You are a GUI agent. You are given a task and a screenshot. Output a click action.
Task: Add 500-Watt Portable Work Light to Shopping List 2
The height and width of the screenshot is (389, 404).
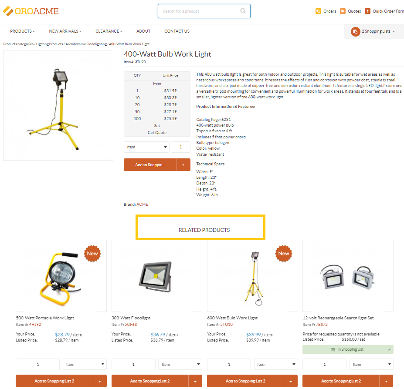point(54,381)
